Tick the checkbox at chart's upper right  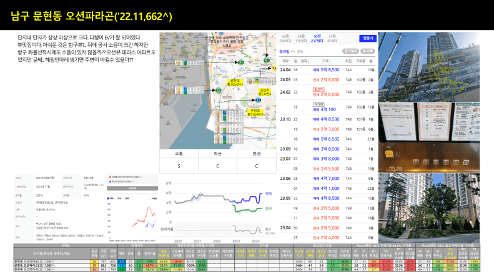pos(149,199)
